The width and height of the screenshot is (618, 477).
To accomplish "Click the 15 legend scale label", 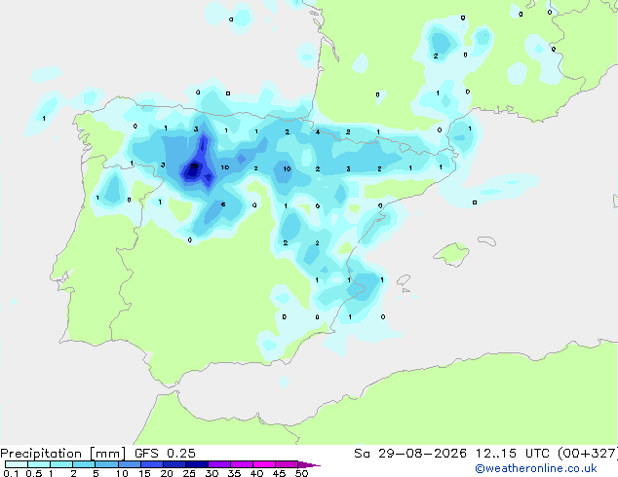I will (x=144, y=473).
